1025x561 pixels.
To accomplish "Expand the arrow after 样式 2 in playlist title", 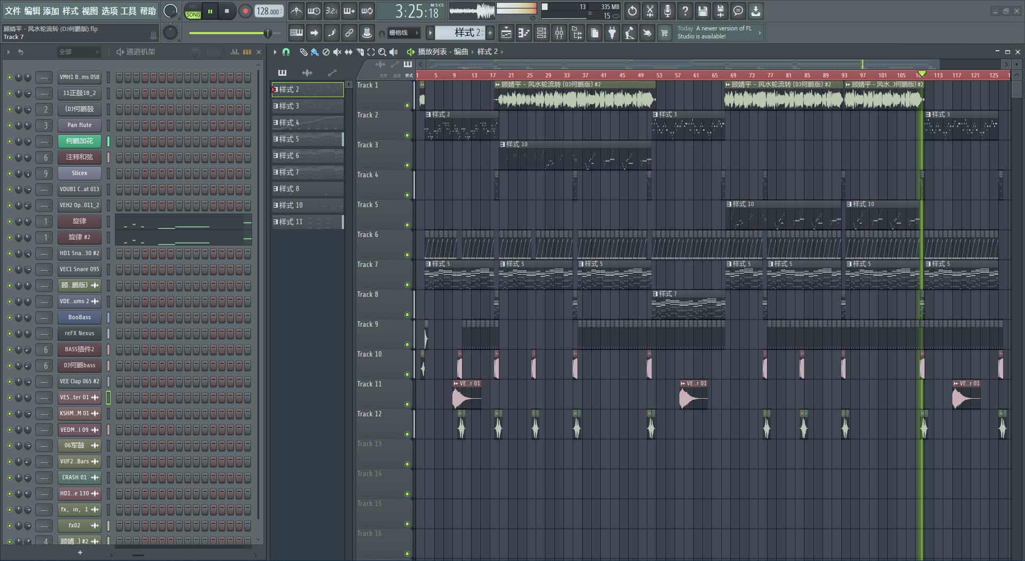I will pyautogui.click(x=502, y=52).
